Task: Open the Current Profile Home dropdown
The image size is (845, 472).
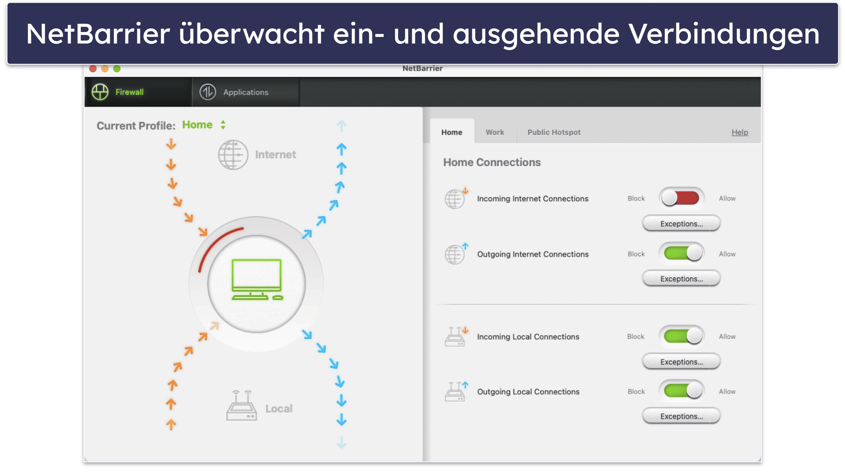Action: click(204, 125)
